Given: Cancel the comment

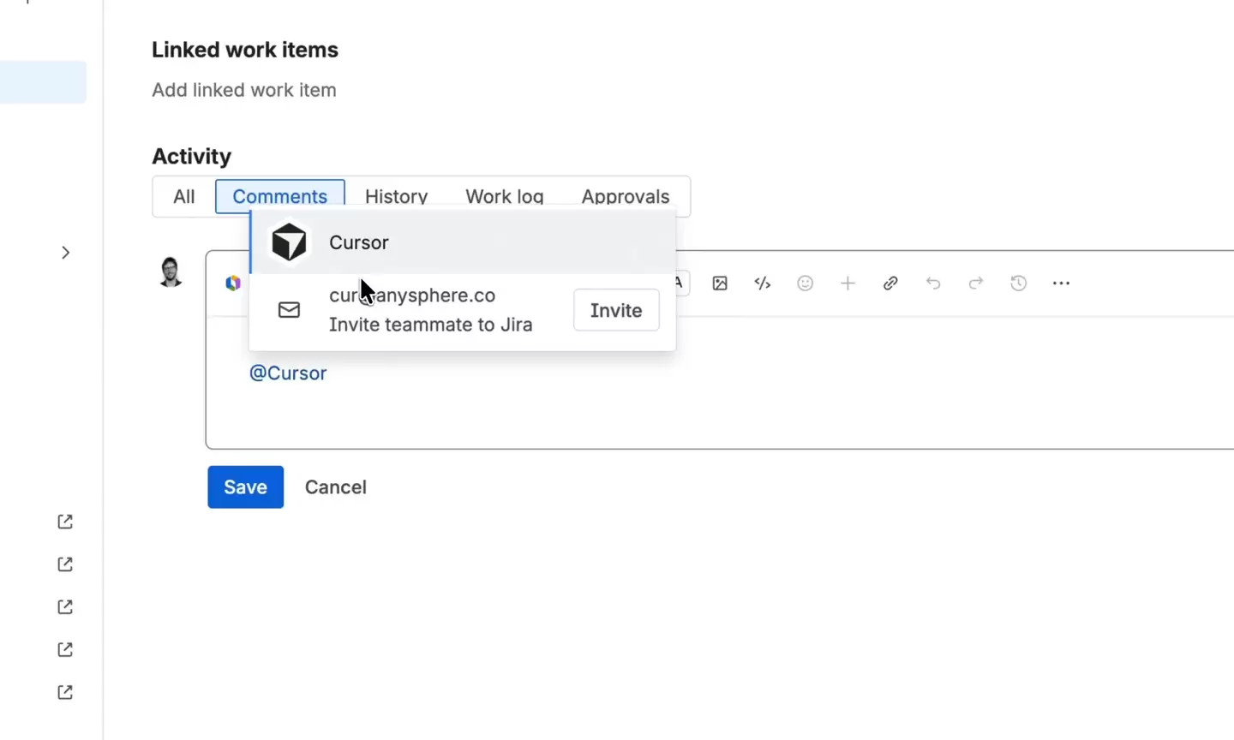Looking at the screenshot, I should point(336,486).
